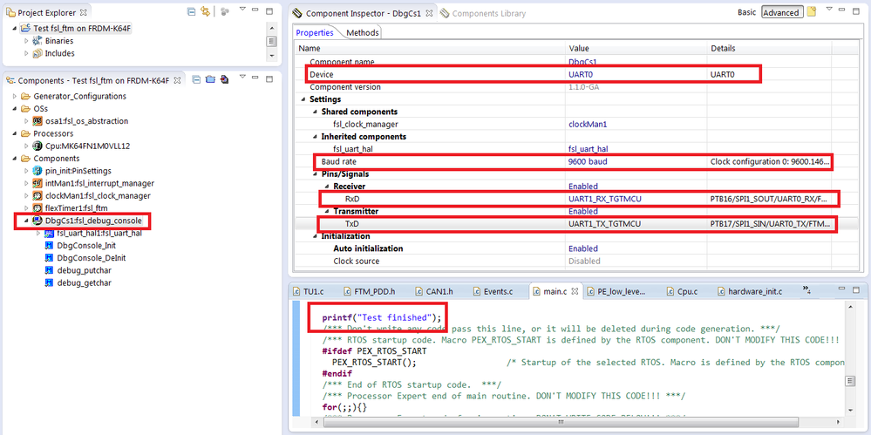Open the Events.c editor tab
Image resolution: width=871 pixels, height=435 pixels.
(x=493, y=290)
